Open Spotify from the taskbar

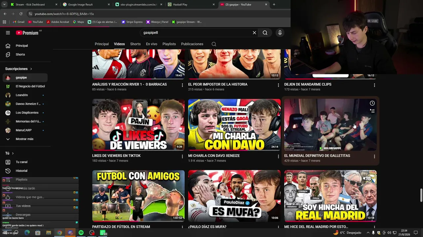(81, 233)
